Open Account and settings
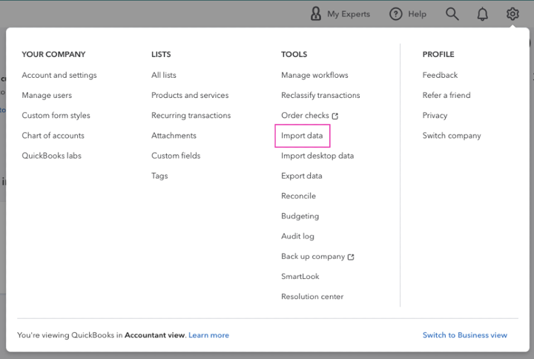This screenshot has width=534, height=359. 59,75
